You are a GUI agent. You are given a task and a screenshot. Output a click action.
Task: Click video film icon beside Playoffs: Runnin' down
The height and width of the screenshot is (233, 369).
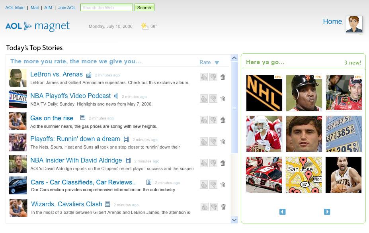[x=126, y=139]
